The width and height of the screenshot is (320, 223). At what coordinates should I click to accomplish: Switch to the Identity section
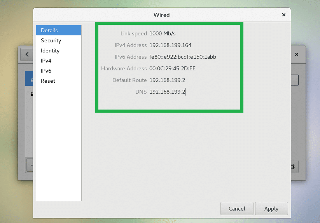coord(59,51)
